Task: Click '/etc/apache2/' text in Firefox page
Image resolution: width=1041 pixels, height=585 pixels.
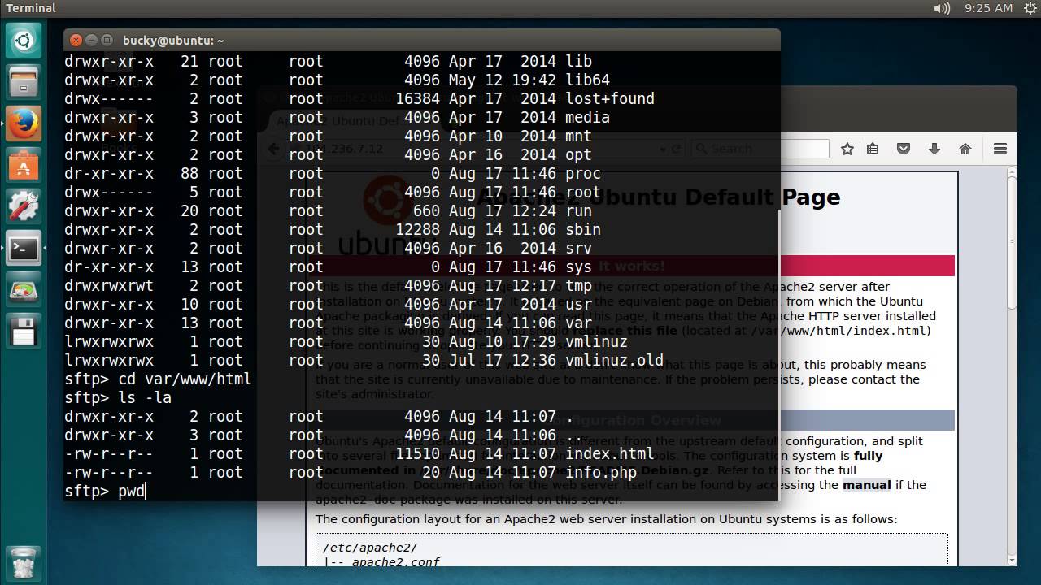Action: (x=370, y=548)
